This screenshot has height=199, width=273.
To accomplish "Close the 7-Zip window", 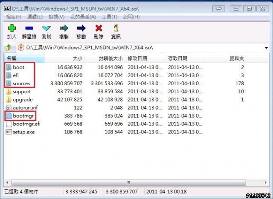I will point(263,9).
